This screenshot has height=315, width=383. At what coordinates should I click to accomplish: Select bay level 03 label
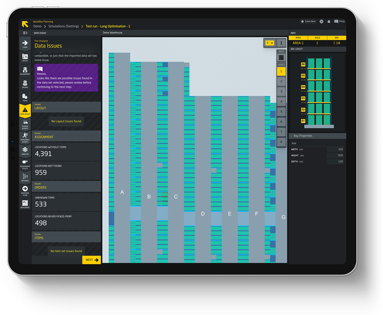coord(303,98)
